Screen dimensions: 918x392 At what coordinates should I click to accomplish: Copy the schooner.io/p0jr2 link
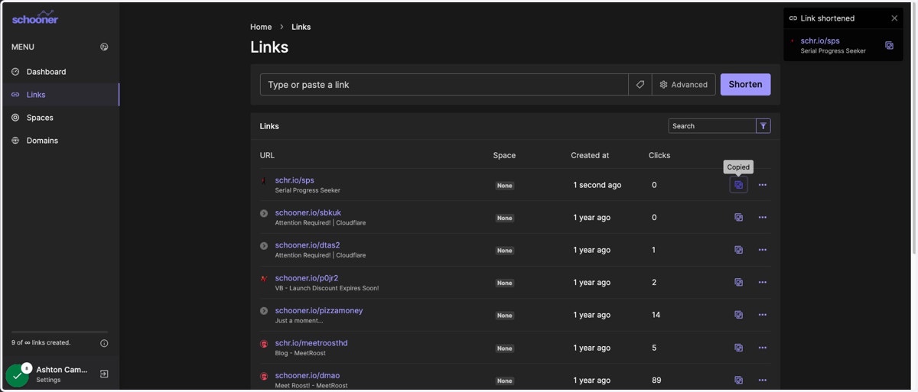(738, 282)
